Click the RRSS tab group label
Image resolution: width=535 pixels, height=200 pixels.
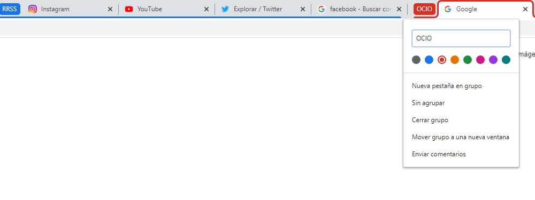click(x=10, y=9)
